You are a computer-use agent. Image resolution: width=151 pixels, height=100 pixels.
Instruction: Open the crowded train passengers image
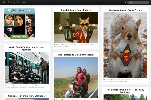pyautogui.click(x=27, y=68)
